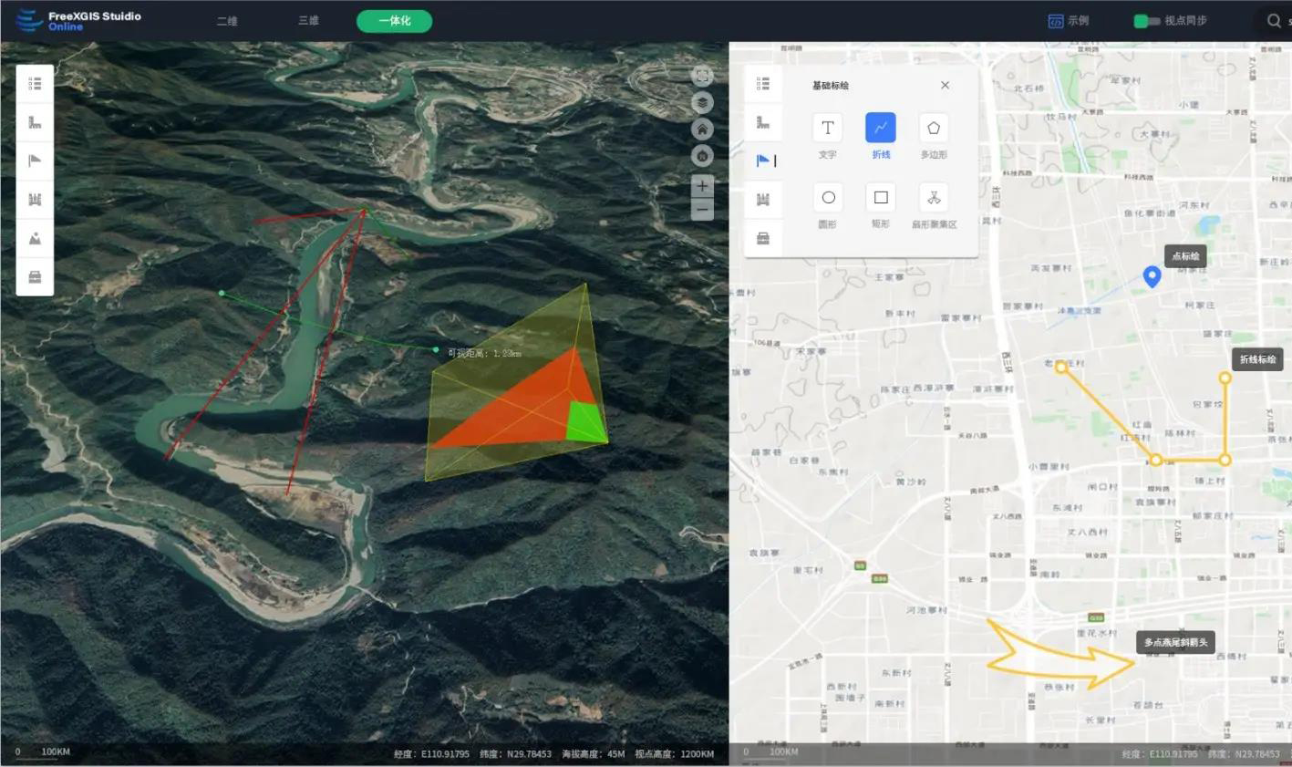Choose the 多边形 polygon tool

pyautogui.click(x=933, y=128)
